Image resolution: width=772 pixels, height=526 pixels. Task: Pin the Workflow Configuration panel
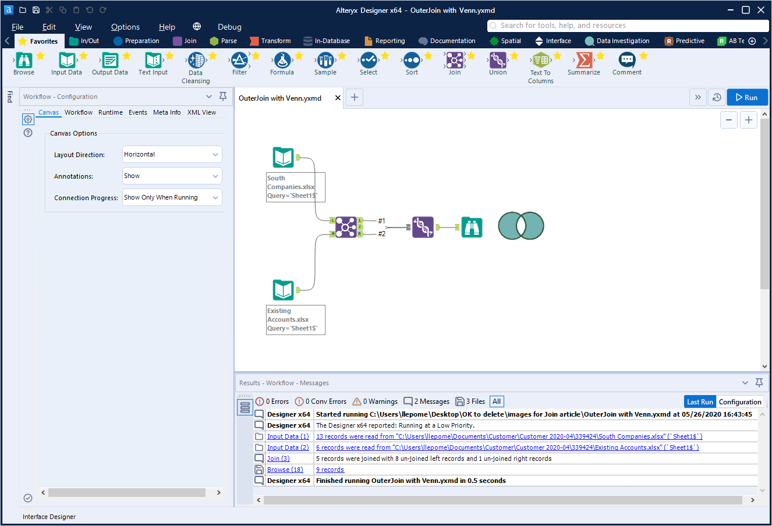[x=223, y=97]
